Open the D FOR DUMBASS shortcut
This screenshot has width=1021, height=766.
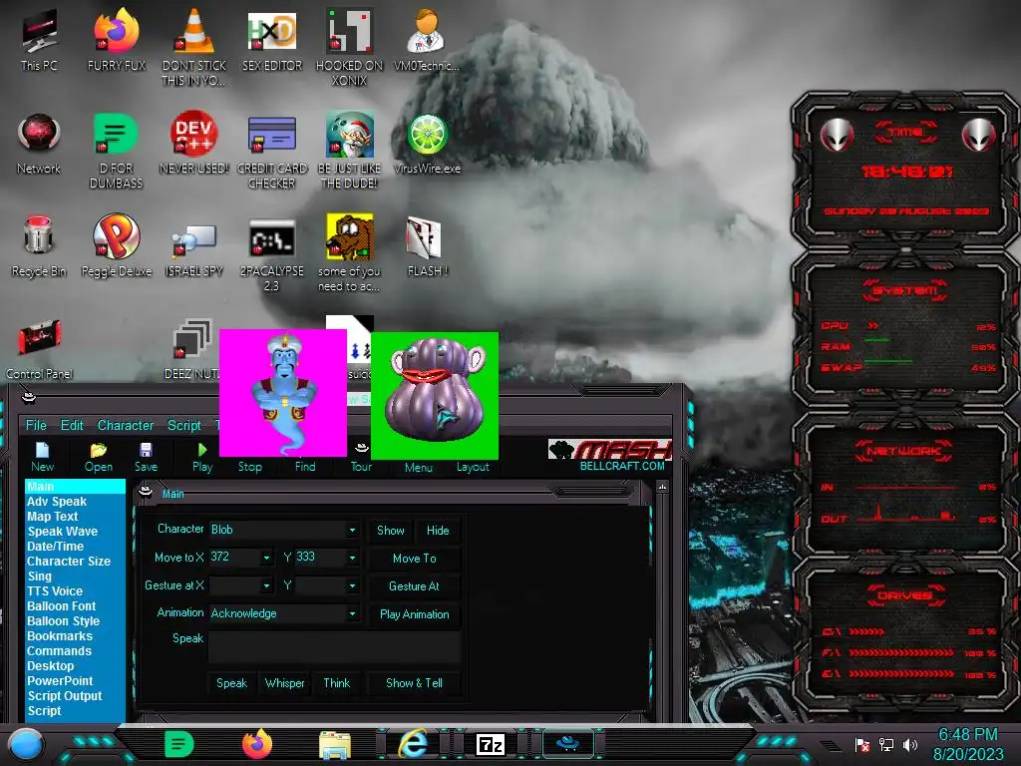coord(116,151)
